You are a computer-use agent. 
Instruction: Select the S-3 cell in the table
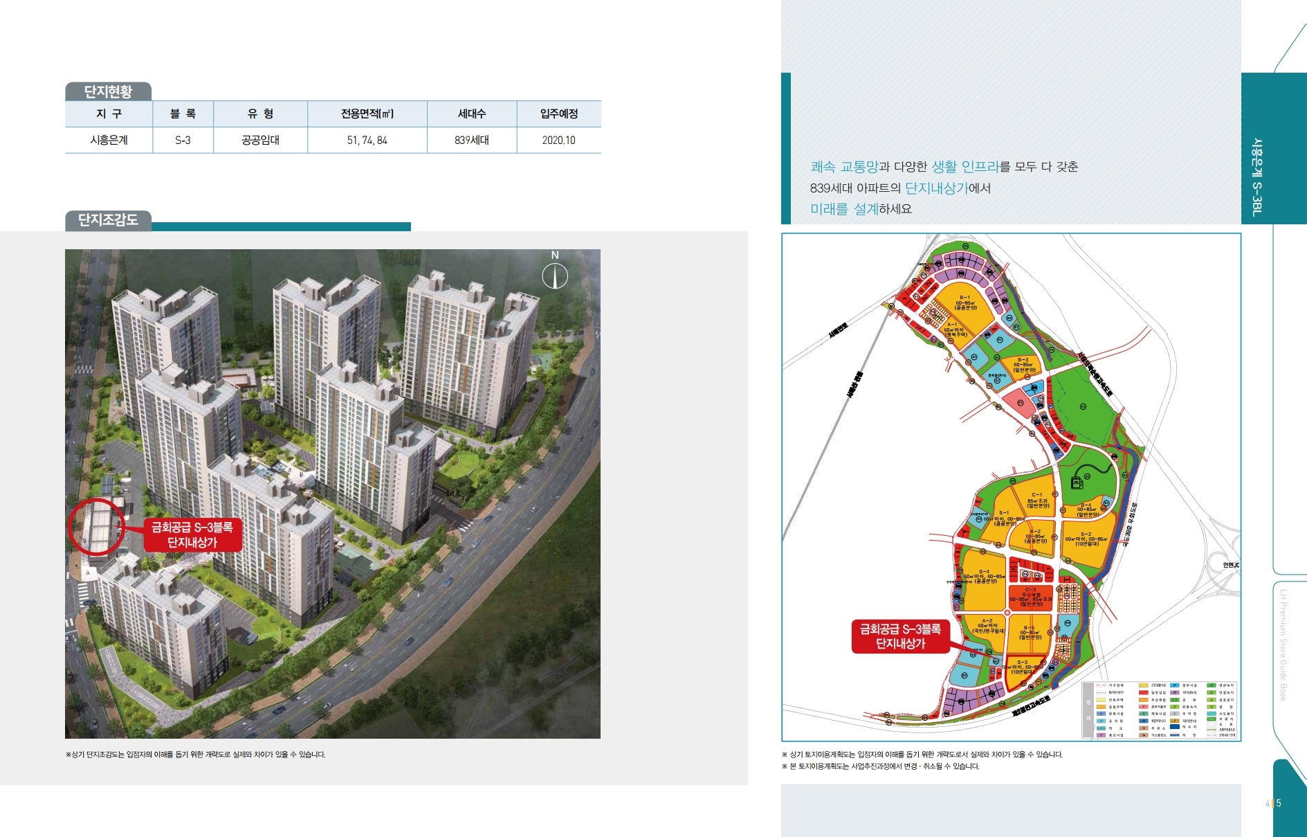(x=183, y=140)
